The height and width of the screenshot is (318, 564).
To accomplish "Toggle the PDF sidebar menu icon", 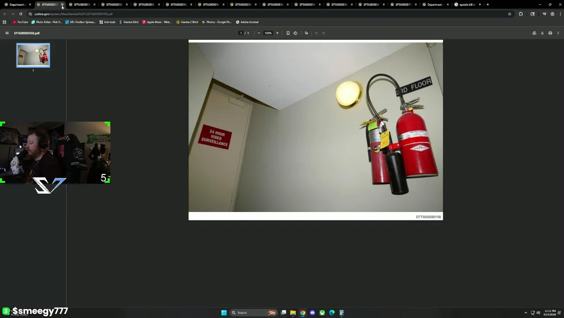I will point(7,33).
